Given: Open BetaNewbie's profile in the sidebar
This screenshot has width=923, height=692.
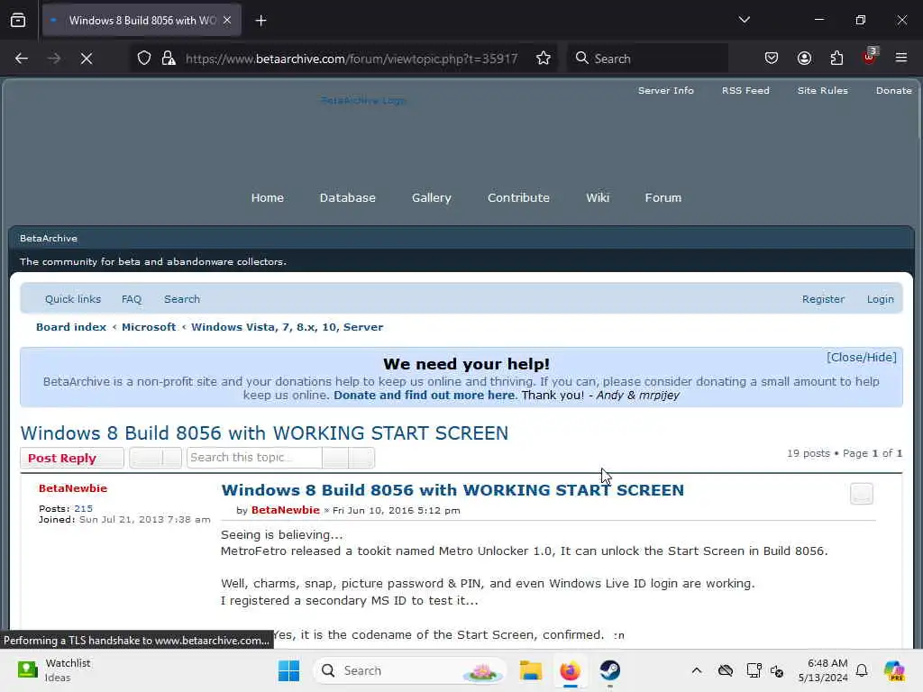Looking at the screenshot, I should pos(73,488).
